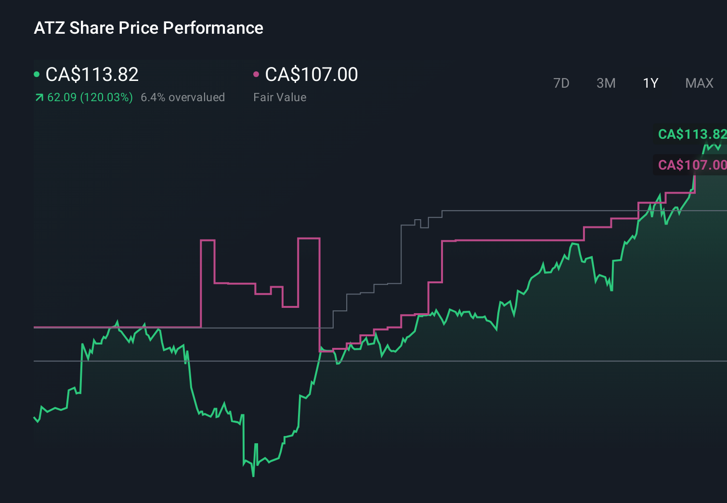
Task: Click the pink Fair Value legend dot
Action: [257, 73]
